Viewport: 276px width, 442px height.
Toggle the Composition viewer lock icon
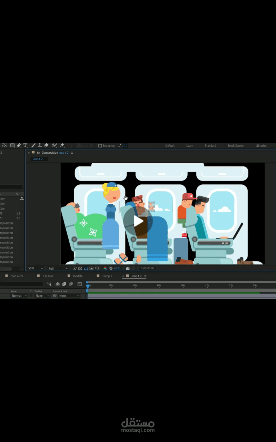[38, 152]
